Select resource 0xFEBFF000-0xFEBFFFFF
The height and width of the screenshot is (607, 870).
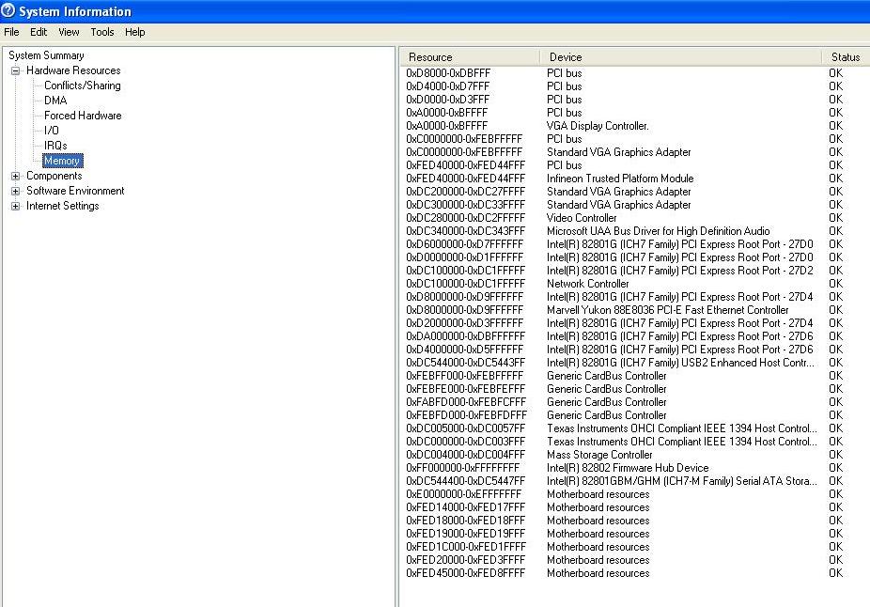pyautogui.click(x=464, y=376)
